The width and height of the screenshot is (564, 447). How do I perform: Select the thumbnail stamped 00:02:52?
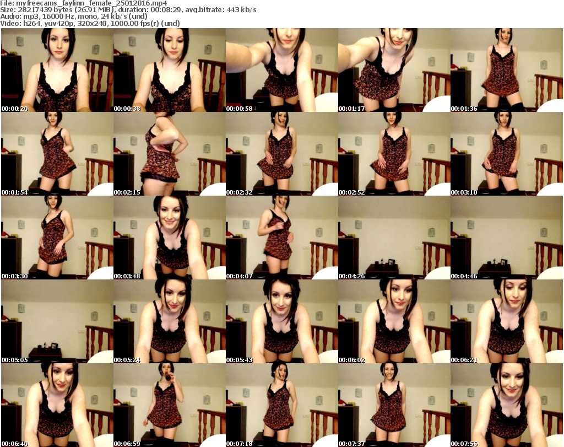point(394,154)
